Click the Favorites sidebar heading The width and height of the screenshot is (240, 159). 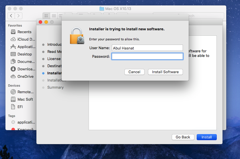15,25
